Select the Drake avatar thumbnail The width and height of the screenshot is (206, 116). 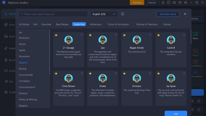coord(102,78)
